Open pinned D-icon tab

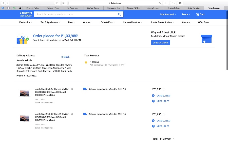tap(9, 8)
